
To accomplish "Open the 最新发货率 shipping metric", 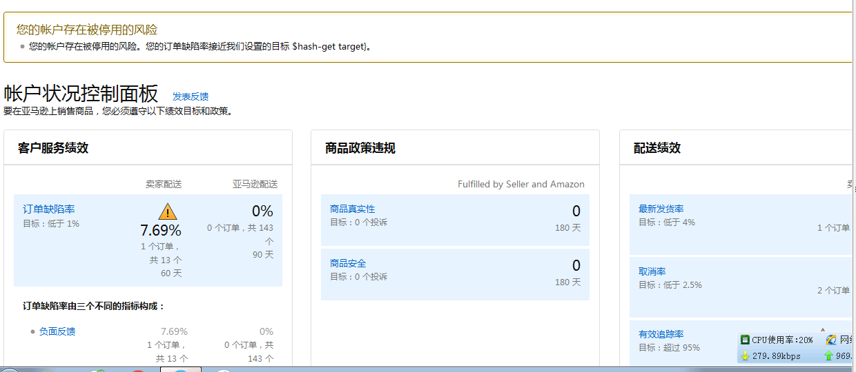I will point(661,209).
